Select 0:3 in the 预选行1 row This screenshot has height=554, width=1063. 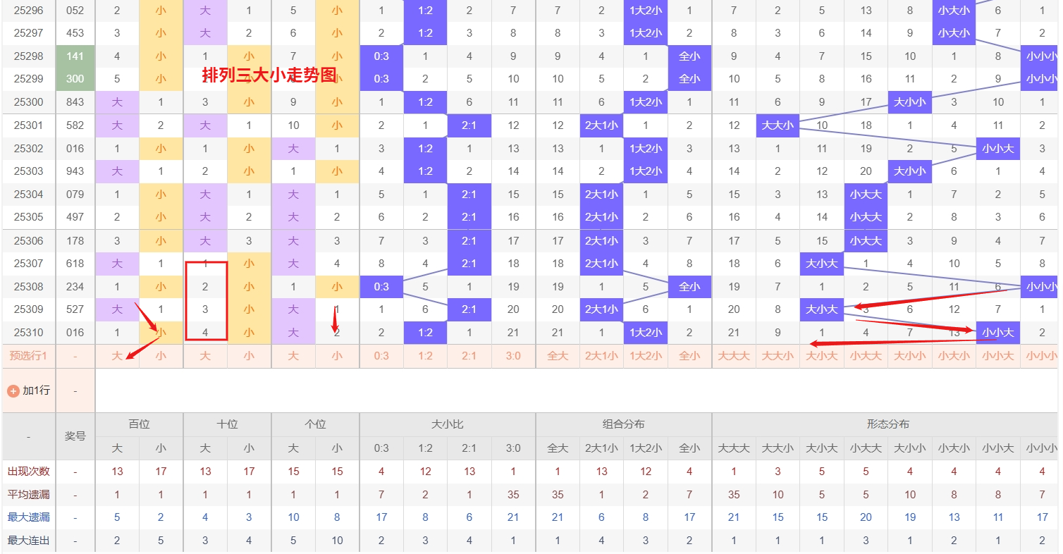point(381,356)
